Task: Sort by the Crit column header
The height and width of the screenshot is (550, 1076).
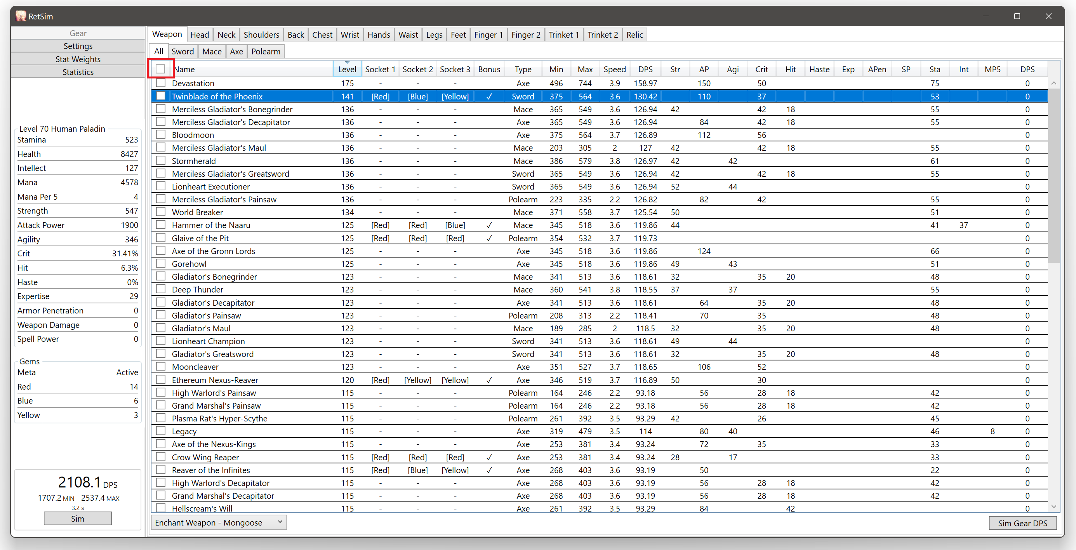Action: (761, 69)
